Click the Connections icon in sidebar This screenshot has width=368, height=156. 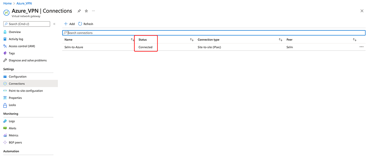pyautogui.click(x=5, y=84)
